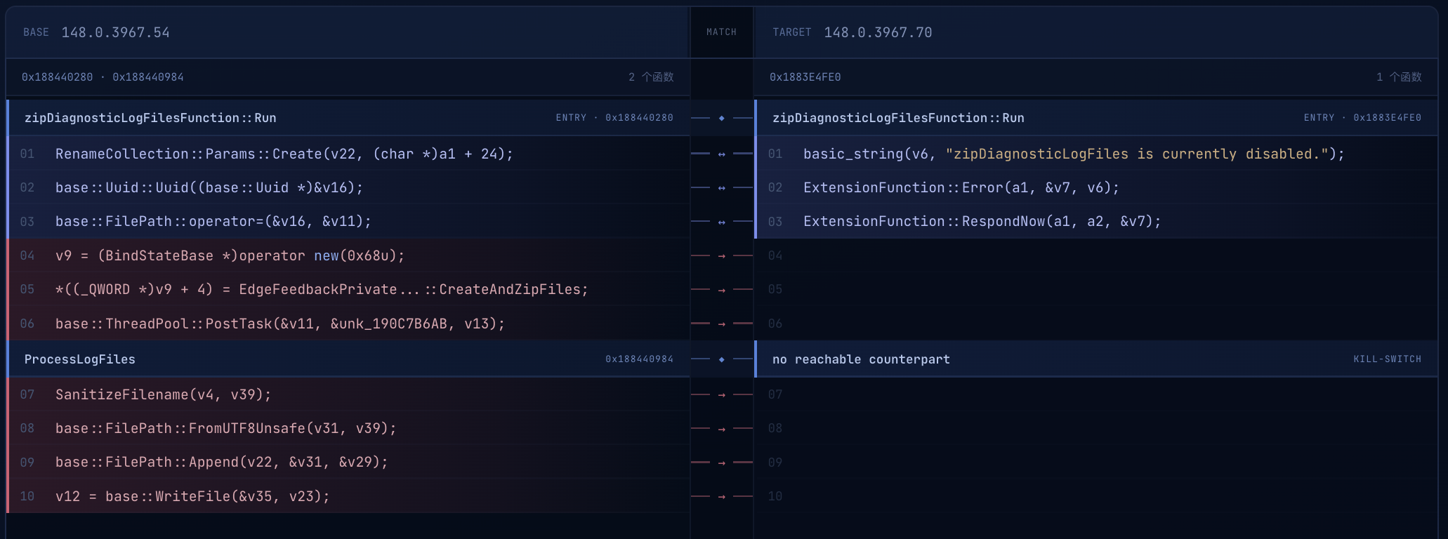1448x539 pixels.
Task: Select the basic_string 'currently disabled' line
Action: (x=1095, y=154)
